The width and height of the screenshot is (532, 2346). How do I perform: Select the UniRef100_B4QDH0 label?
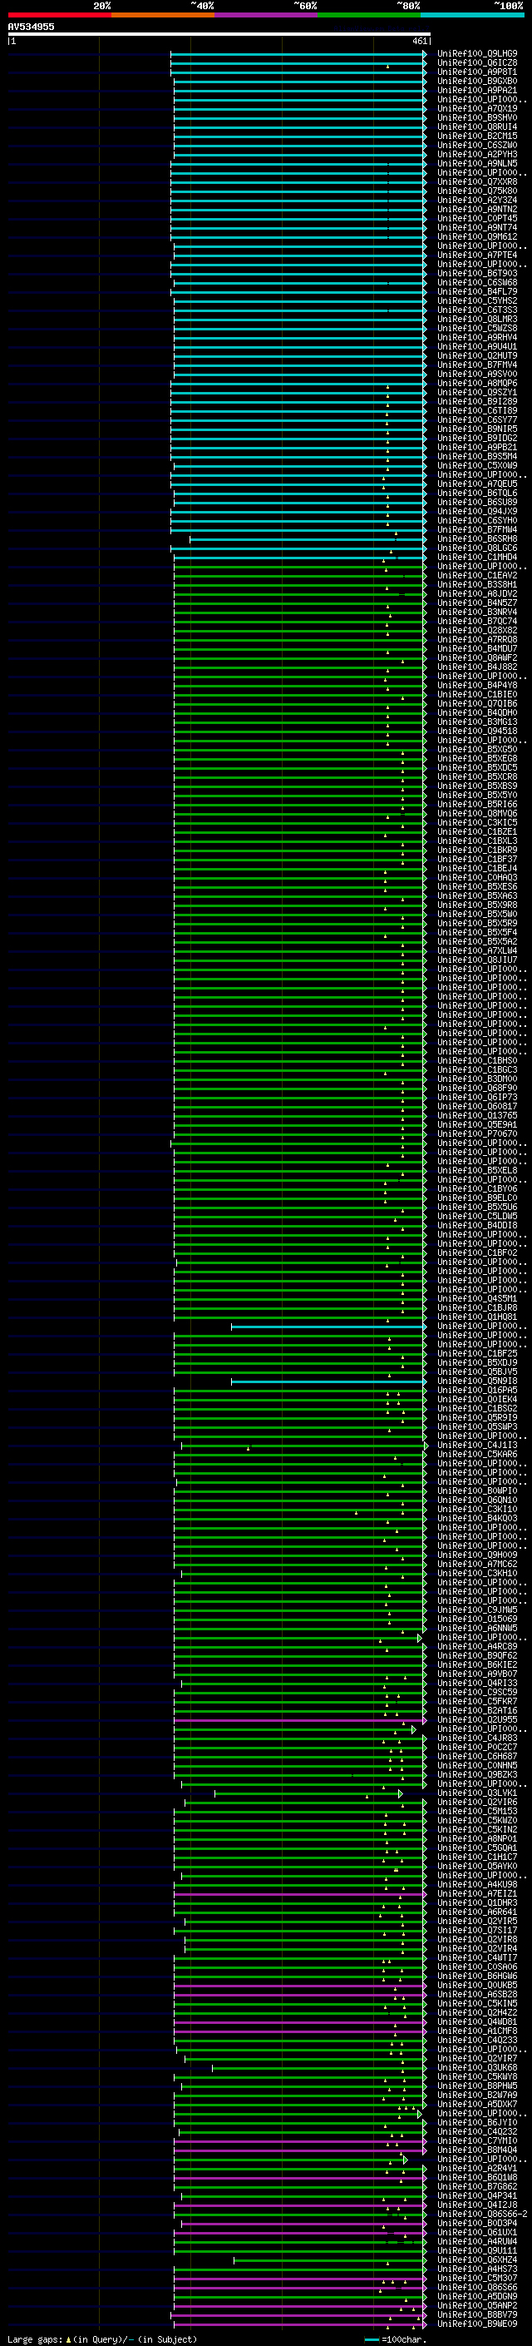477,712
